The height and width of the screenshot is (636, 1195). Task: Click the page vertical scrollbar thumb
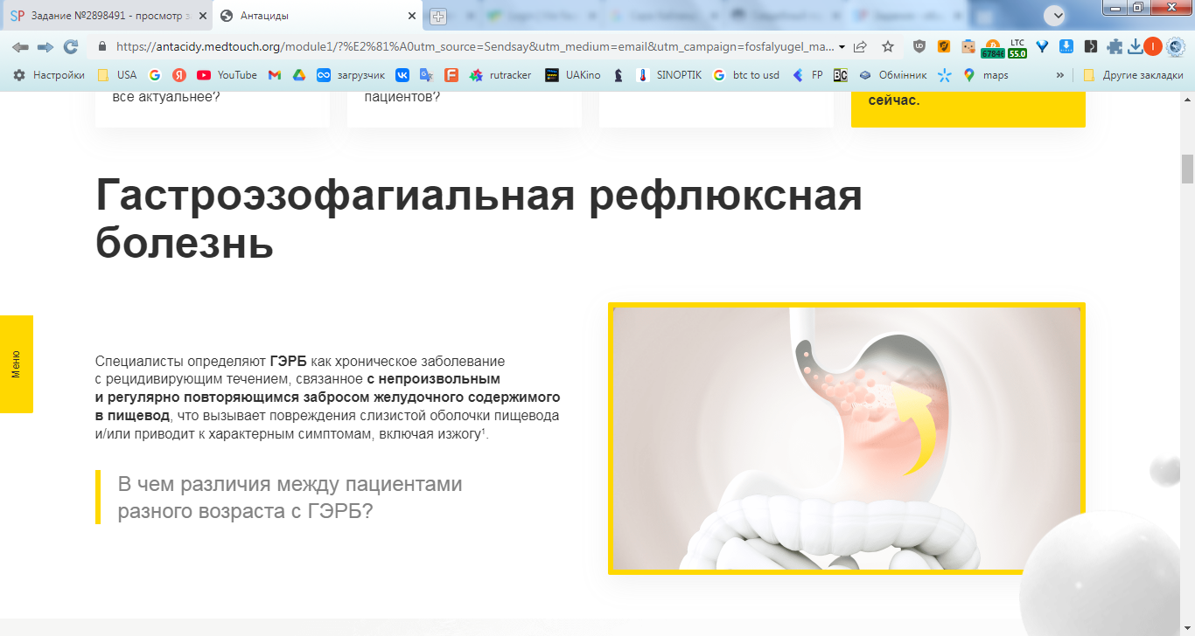tap(1187, 169)
